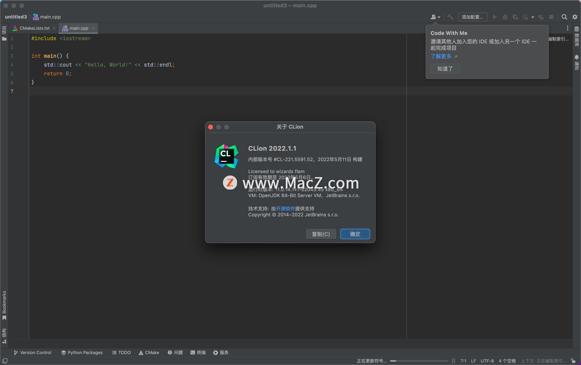Click #include <iostream> code line
The height and width of the screenshot is (365, 581).
61,38
